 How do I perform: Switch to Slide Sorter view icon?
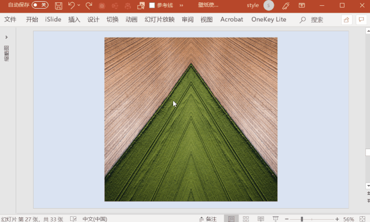[x=246, y=219]
